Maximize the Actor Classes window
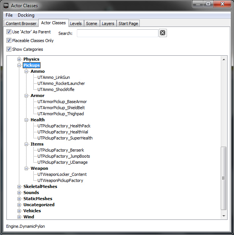Viewport: 234px width, 235px height. click(x=208, y=4)
